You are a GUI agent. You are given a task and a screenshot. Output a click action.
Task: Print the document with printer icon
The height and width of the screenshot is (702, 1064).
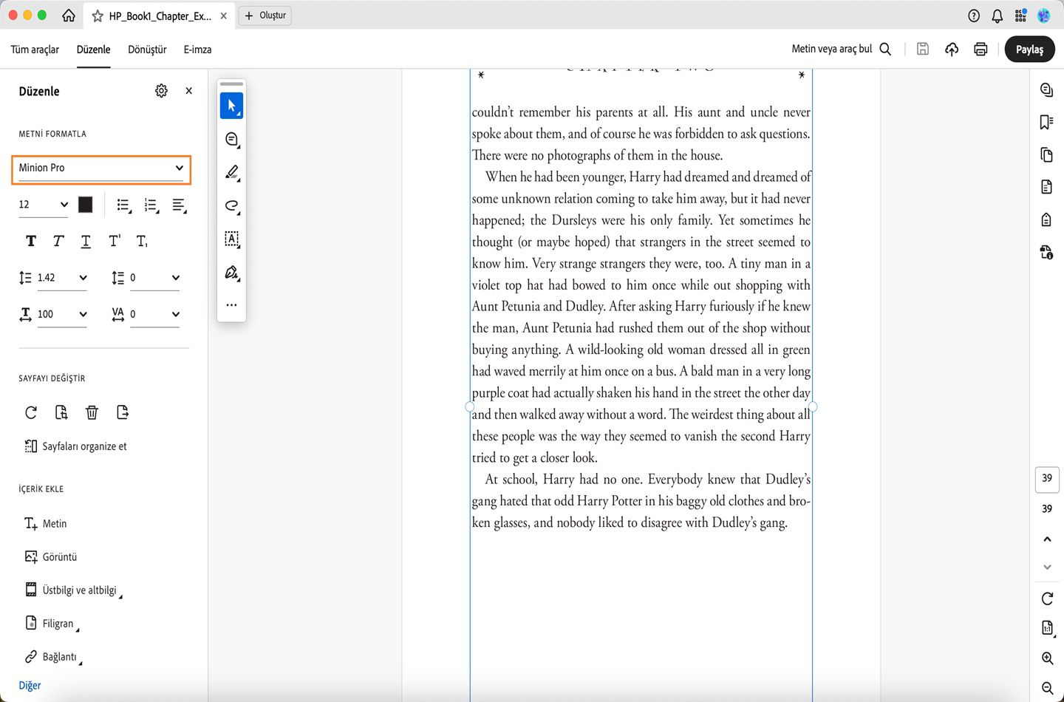point(980,49)
